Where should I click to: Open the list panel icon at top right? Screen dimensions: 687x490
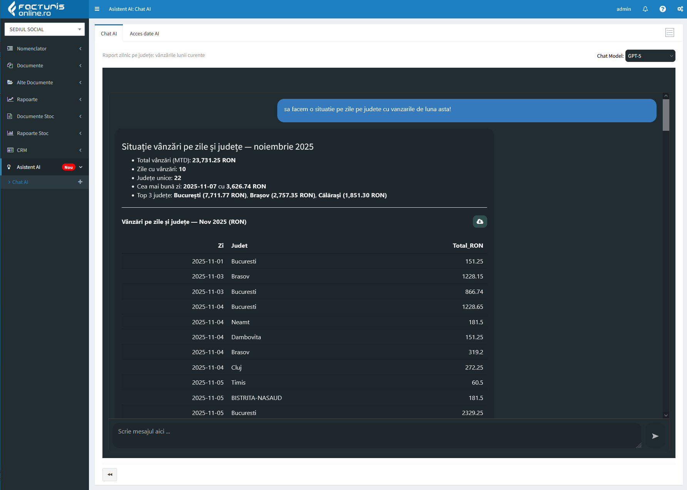tap(669, 33)
